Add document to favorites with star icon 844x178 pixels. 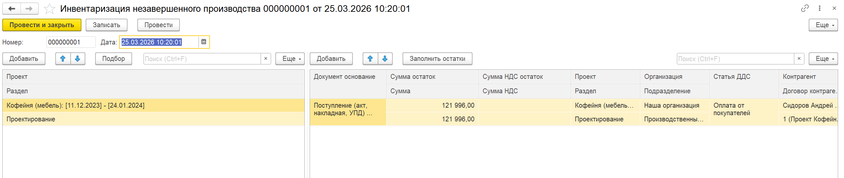(49, 9)
